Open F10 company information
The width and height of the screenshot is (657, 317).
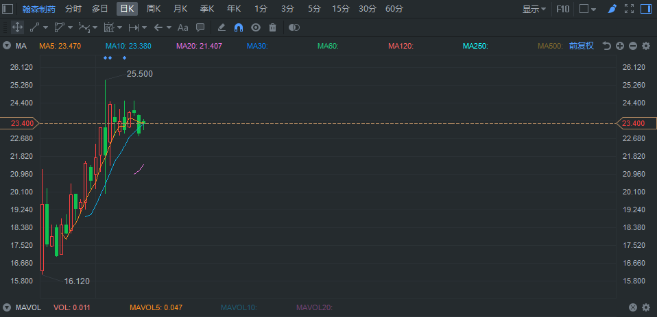[563, 9]
